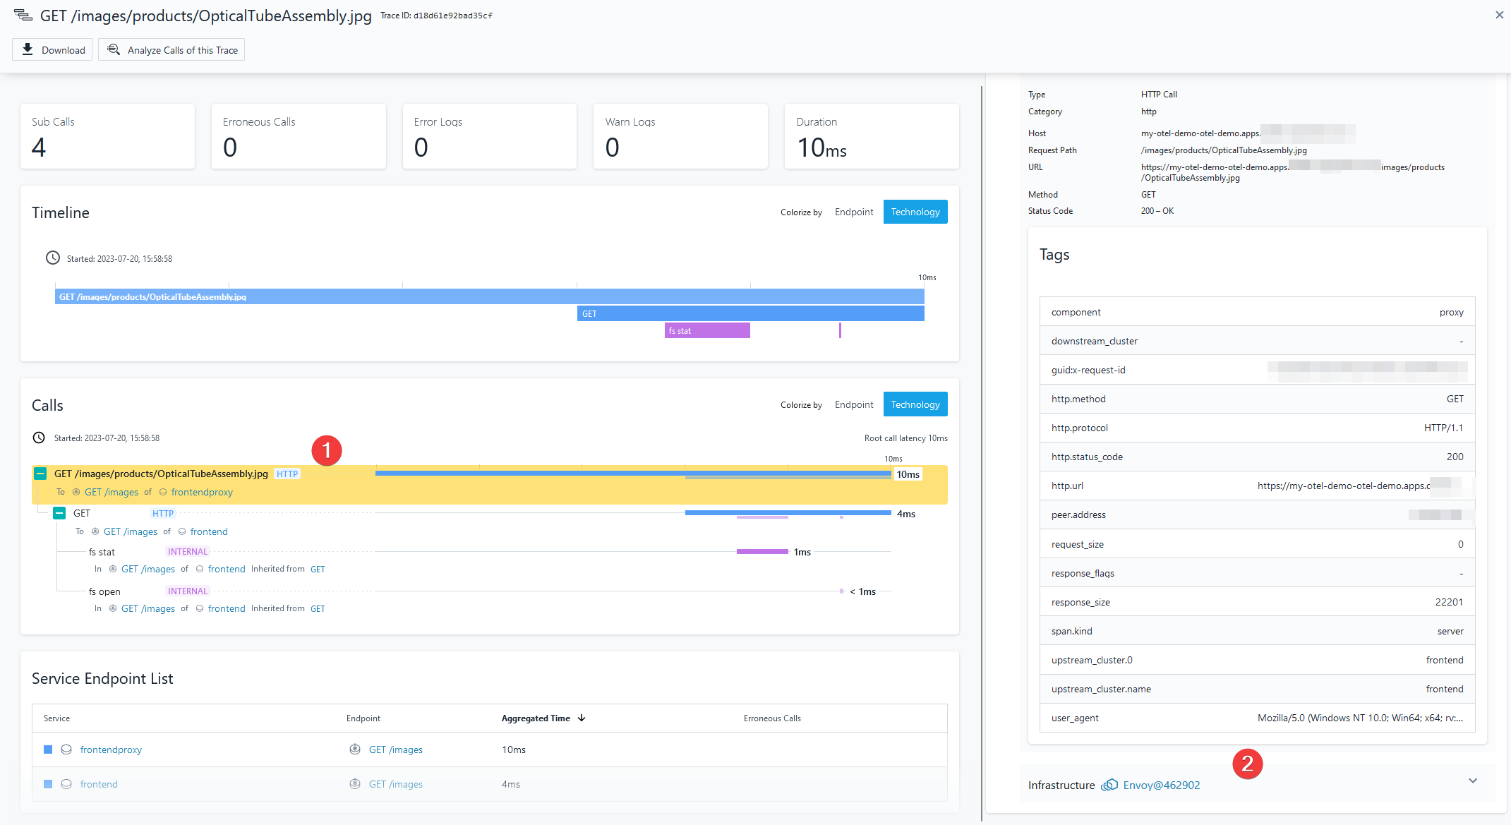Click Analyze Calls of this Trace
1511x825 pixels.
[171, 49]
